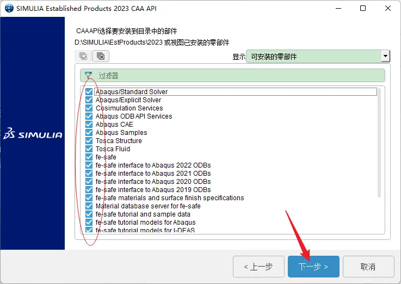Click the 上一步 back button
Image resolution: width=401 pixels, height=284 pixels.
(x=258, y=267)
